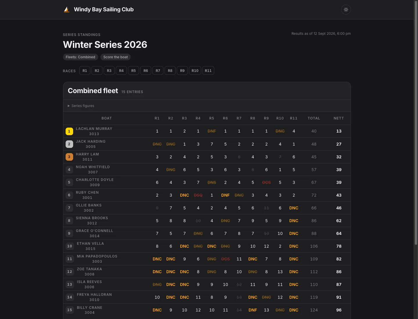Viewport: 418px width, 319px height.
Task: Click the R5 column header in table
Action: pos(212,118)
